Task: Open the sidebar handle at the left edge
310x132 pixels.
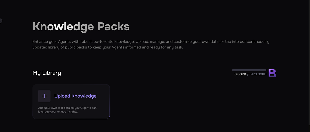Action: point(1,21)
